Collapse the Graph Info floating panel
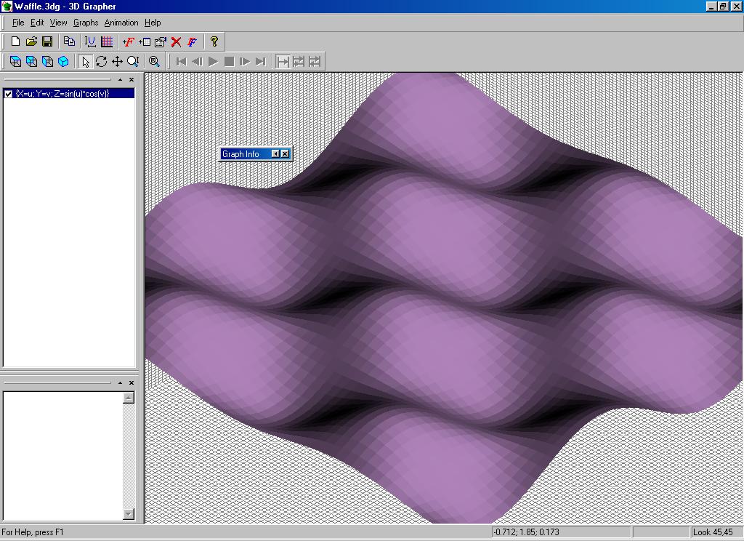 tap(275, 153)
